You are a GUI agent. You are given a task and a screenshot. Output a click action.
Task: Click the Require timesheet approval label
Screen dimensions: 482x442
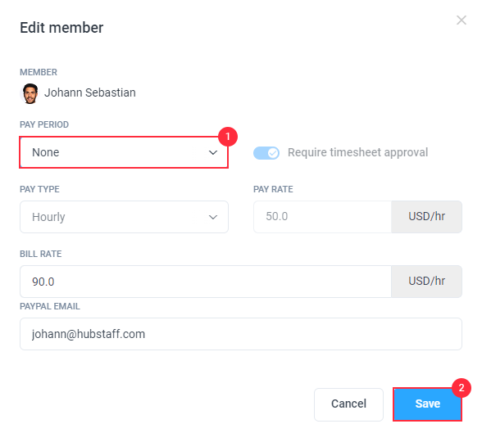tap(357, 152)
